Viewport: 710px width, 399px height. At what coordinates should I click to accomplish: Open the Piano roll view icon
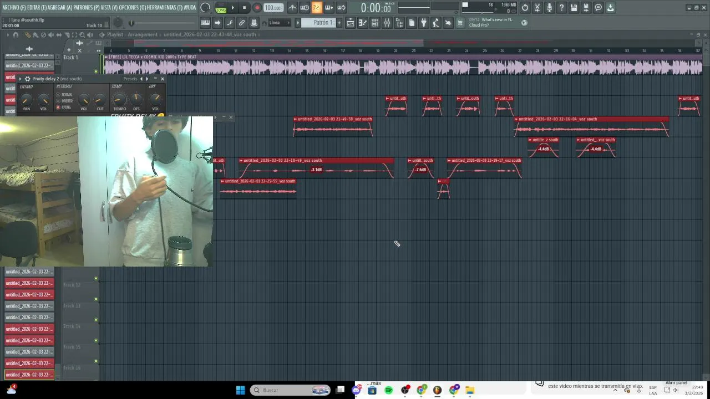point(363,23)
